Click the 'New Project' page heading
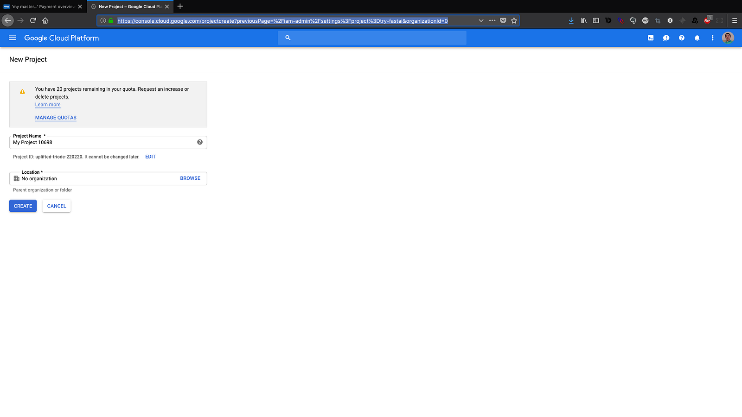The height and width of the screenshot is (417, 742). [x=28, y=59]
